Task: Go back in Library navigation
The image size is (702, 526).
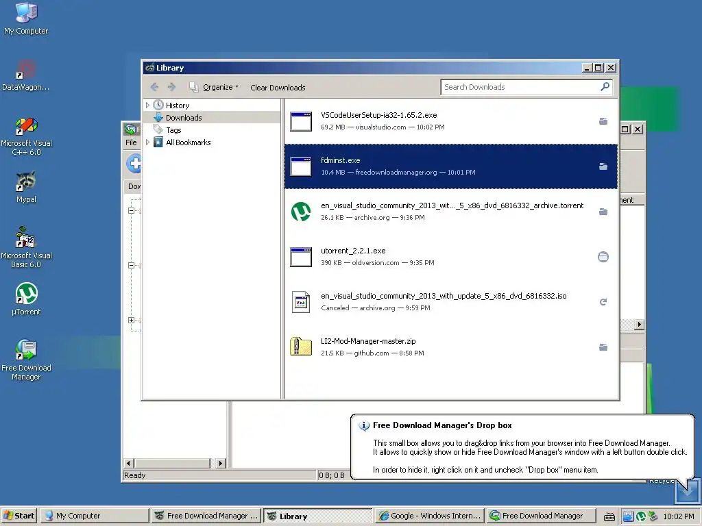Action: tap(154, 87)
